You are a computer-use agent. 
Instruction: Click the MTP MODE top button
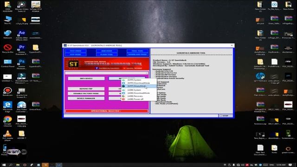(x=75, y=54)
